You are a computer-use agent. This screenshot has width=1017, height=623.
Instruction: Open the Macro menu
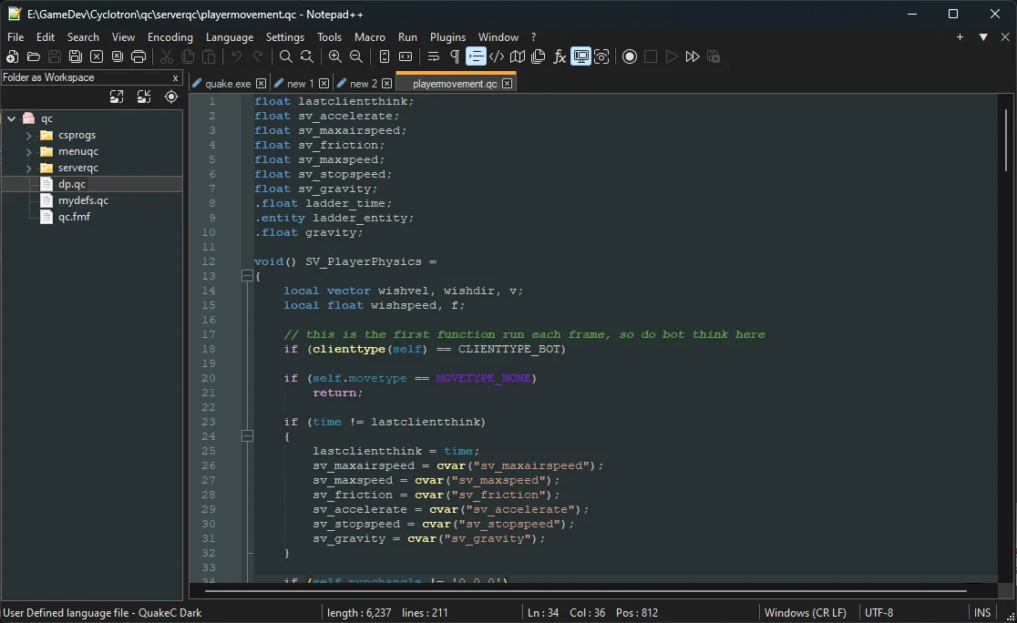(x=370, y=37)
